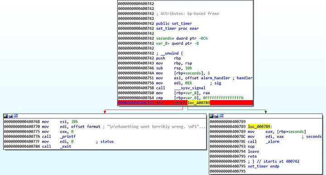Viewport: 326px width, 175px height.
Task: Click the group nodes icon on the loc_400789 block
Action: click(x=221, y=116)
